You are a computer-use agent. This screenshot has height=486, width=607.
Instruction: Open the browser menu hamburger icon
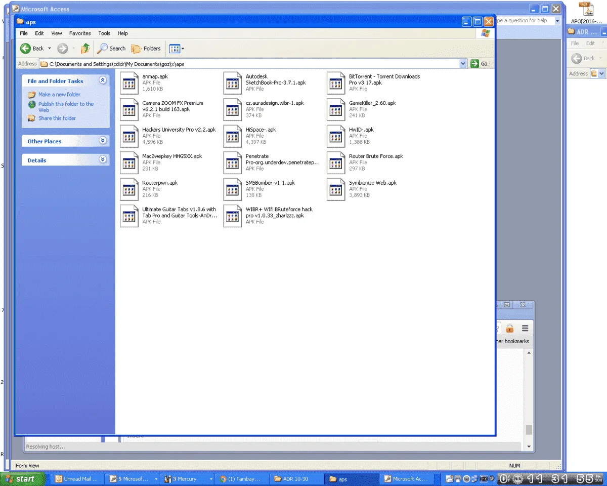pos(525,328)
